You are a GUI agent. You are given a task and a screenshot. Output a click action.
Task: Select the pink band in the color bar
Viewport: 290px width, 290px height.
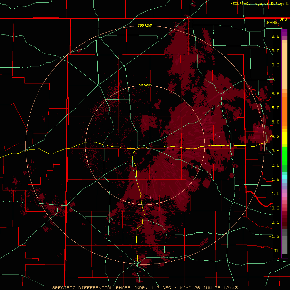pos(285,195)
